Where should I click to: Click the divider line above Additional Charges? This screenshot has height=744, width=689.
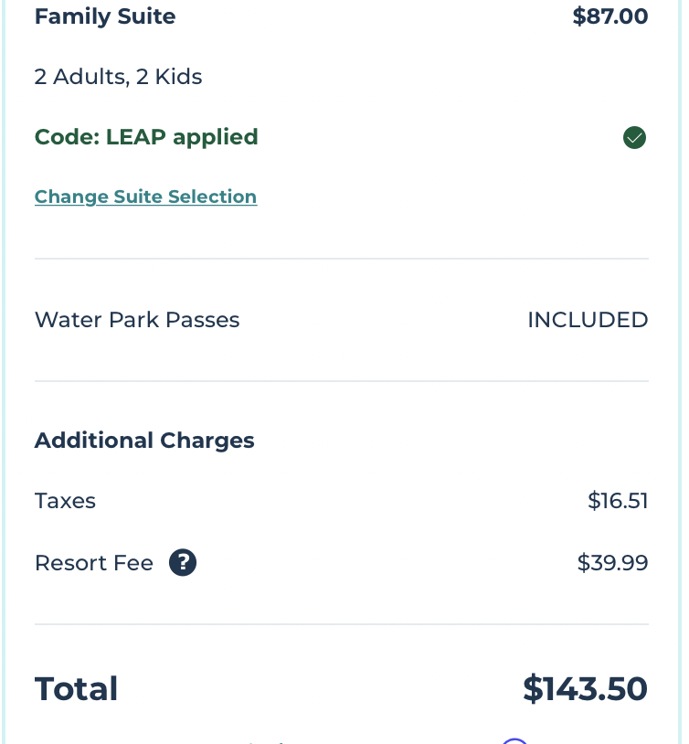[342, 380]
